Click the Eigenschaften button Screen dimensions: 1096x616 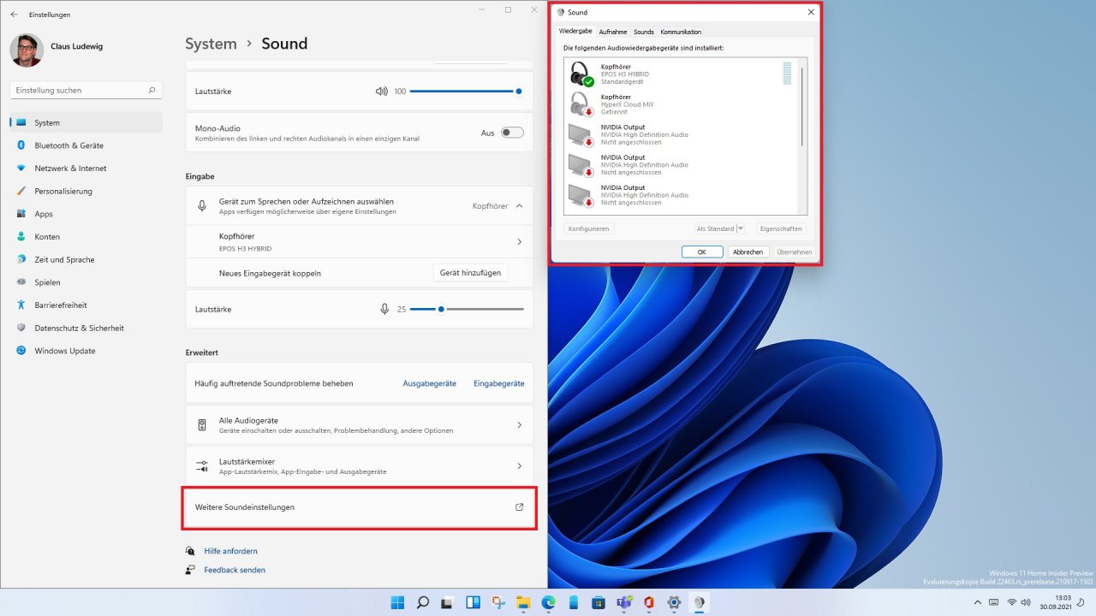781,228
